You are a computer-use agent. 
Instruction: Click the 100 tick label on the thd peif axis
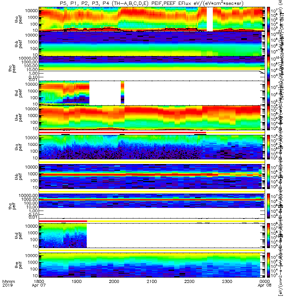(34, 240)
